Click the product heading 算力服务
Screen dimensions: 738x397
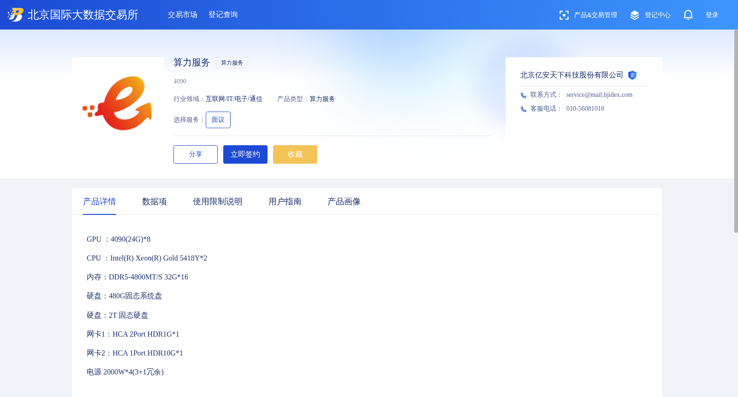pos(192,63)
